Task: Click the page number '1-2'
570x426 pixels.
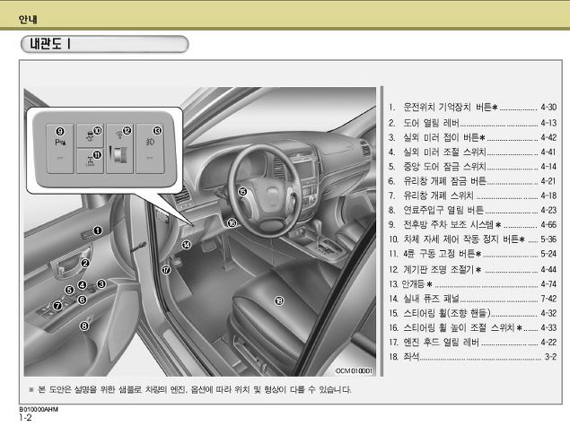Action: 25,418
